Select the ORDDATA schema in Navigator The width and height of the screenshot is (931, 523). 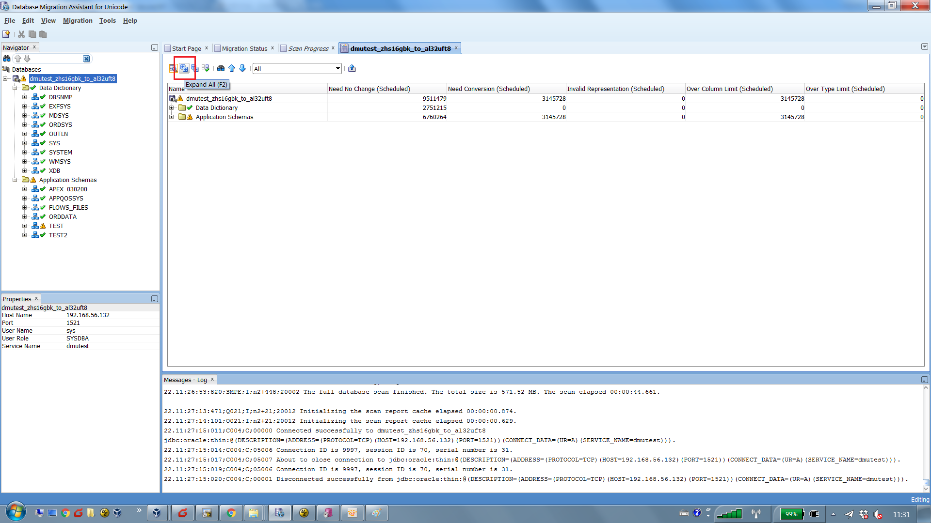pos(63,216)
